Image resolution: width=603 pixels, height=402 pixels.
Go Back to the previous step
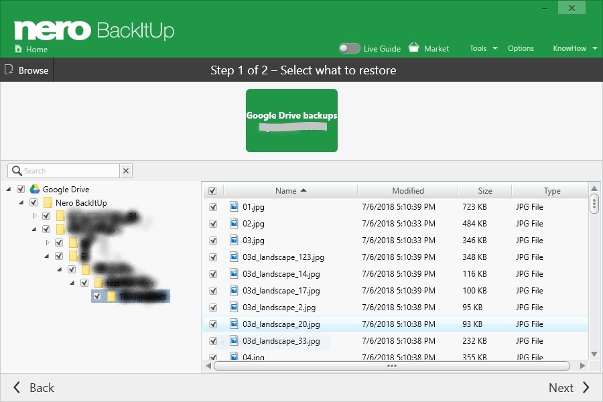point(34,387)
